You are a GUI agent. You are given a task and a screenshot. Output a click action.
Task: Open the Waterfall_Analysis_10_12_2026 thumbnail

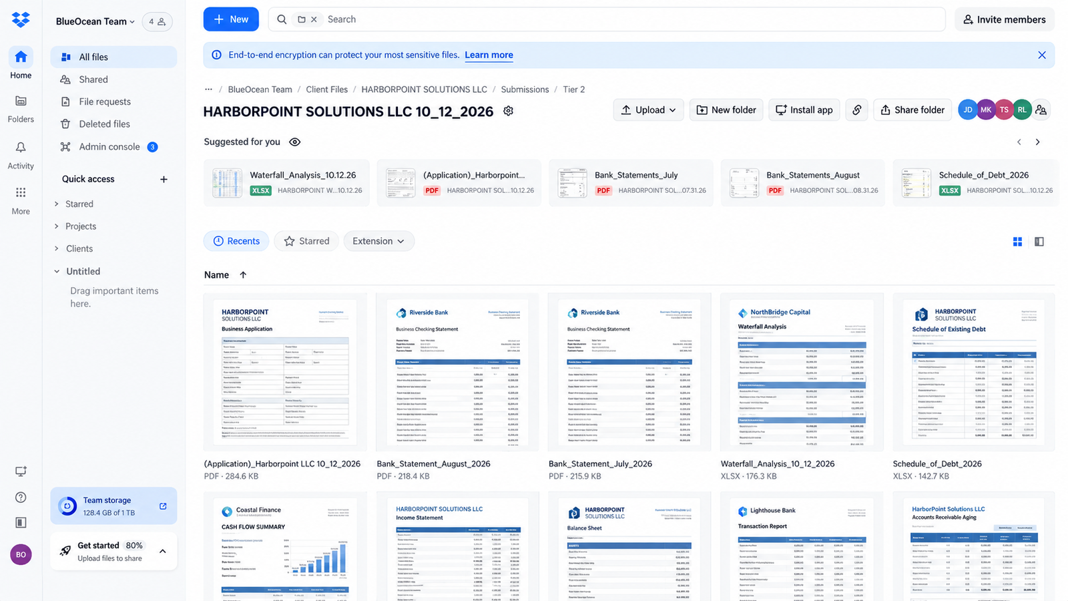(x=802, y=372)
